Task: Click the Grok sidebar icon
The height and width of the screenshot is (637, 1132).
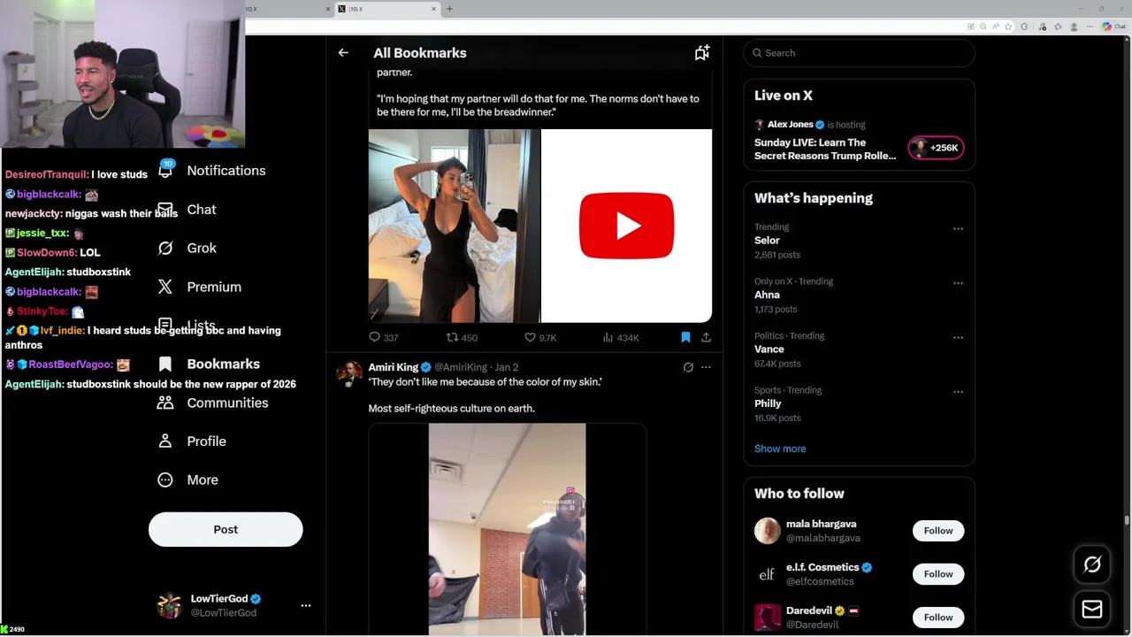Action: pyautogui.click(x=165, y=249)
